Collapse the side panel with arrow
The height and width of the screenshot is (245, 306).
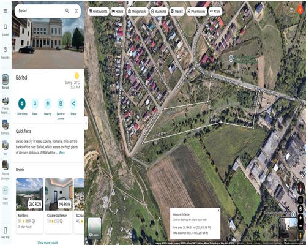point(86,123)
